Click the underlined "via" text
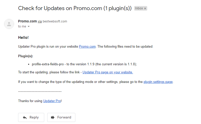 (40, 21)
